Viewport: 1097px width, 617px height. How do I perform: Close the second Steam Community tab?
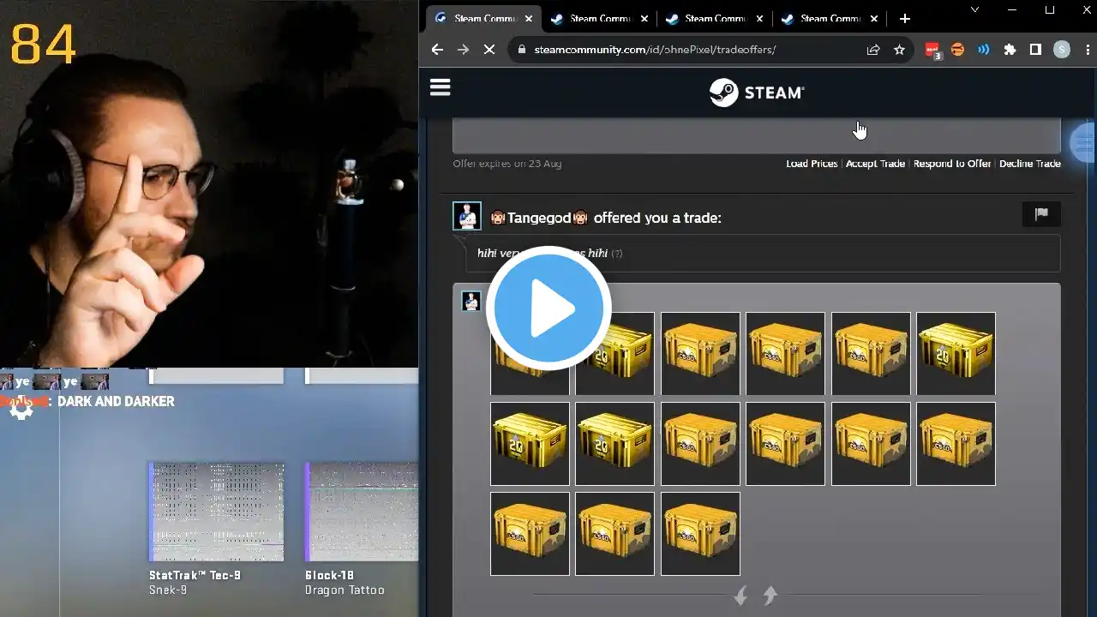coord(644,18)
